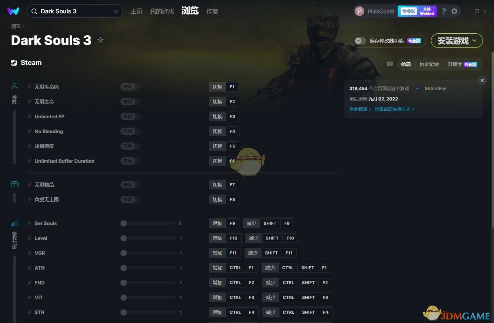Click 减少 SHIFT F10 hotkey for Level
Image resolution: width=494 pixels, height=323 pixels.
[272, 238]
